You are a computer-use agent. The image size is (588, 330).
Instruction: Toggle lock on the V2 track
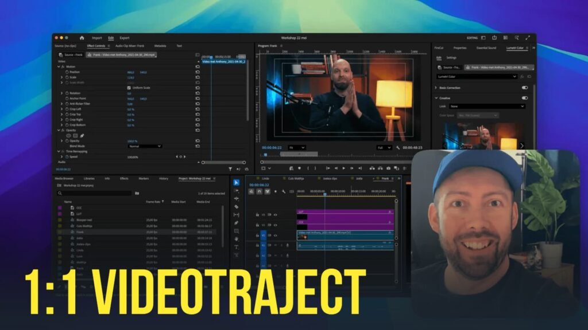click(257, 225)
